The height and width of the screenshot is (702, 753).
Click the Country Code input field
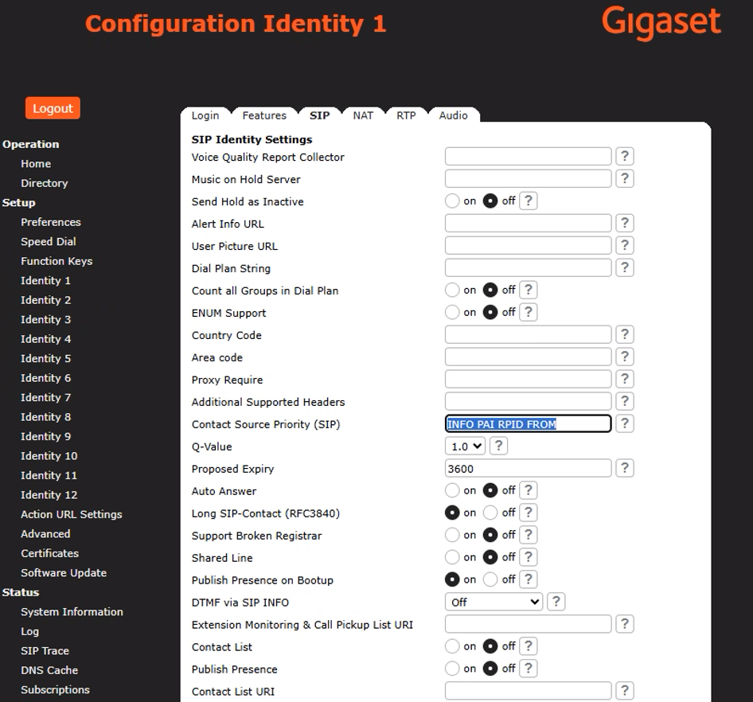pos(528,335)
